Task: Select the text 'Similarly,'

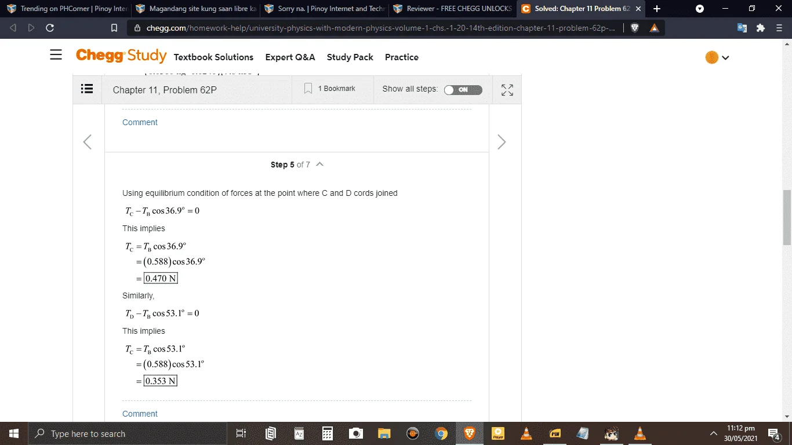Action: click(138, 296)
